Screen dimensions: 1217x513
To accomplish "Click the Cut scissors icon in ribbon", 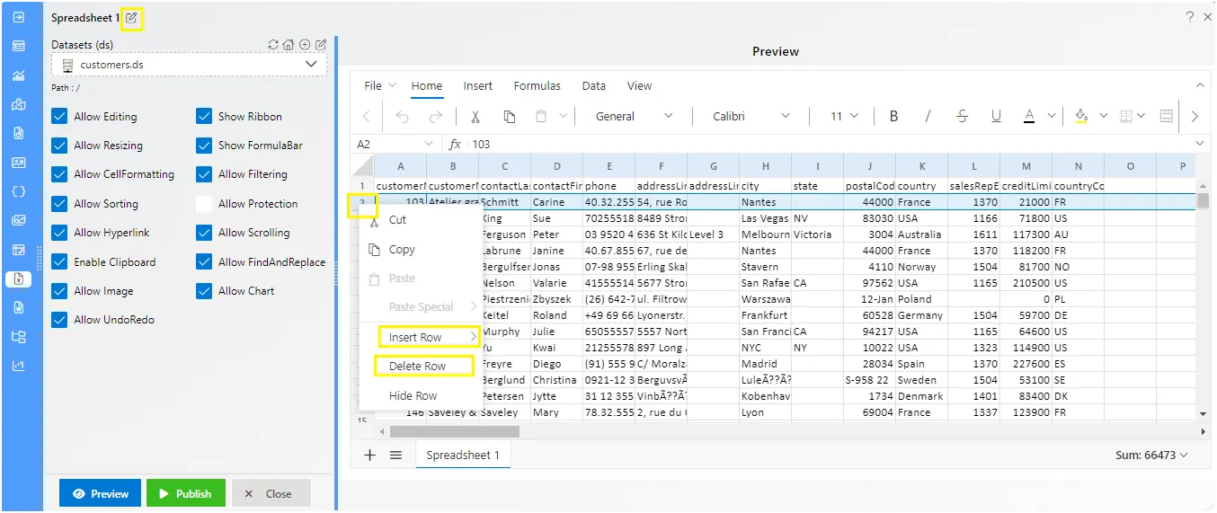I will pos(475,116).
